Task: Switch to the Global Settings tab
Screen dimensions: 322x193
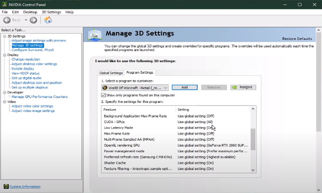Action: tap(111, 73)
